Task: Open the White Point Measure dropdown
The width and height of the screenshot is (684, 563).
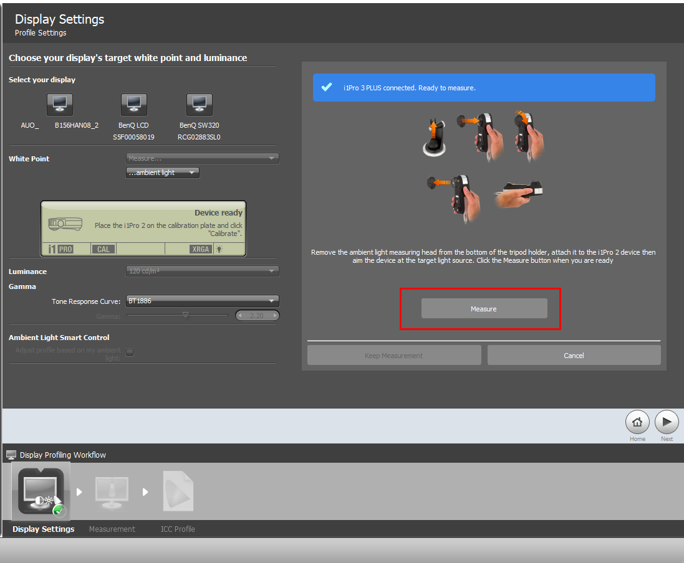Action: (203, 158)
